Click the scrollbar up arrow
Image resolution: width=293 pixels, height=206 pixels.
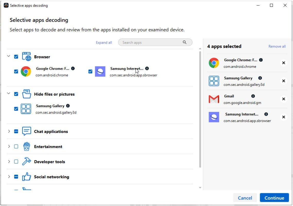tap(200, 49)
